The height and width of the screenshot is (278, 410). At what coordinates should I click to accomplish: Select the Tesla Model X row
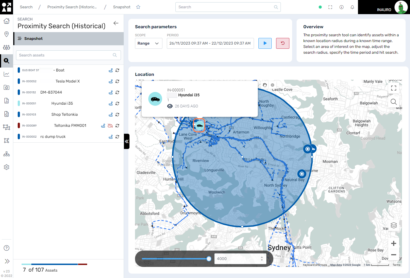(69, 81)
